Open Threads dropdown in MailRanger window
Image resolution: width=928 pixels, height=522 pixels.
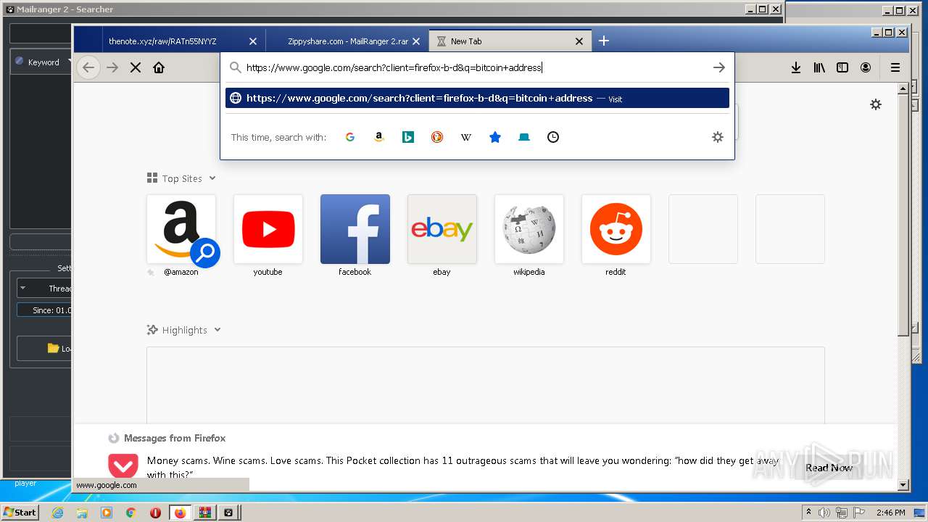(44, 289)
